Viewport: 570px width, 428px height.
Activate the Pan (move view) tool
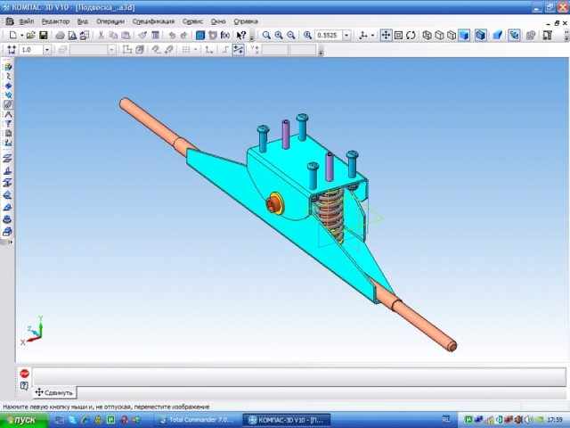(x=386, y=36)
